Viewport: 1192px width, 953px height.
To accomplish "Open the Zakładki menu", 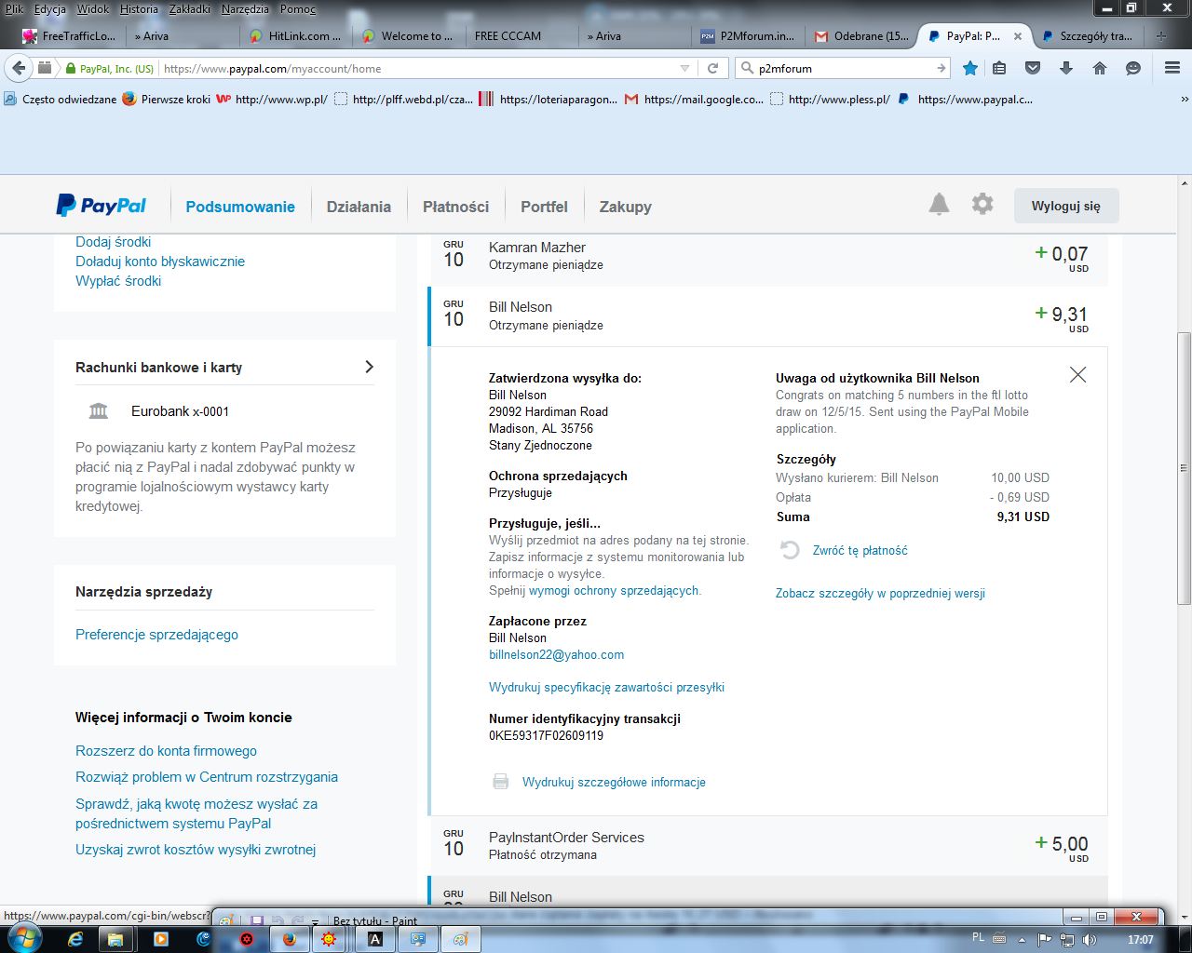I will [x=190, y=9].
